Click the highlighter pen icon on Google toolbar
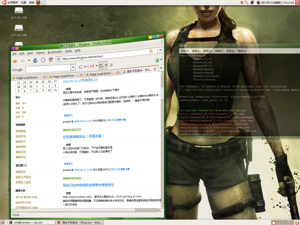 (111, 65)
